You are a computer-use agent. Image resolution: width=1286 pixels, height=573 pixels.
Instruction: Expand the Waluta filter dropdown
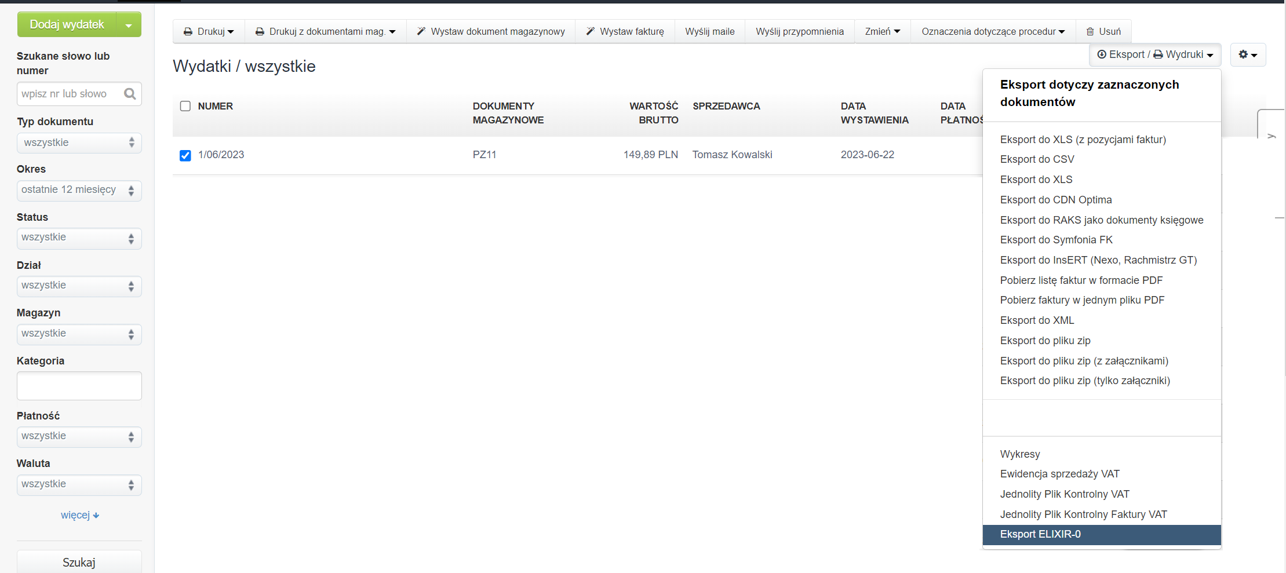79,484
